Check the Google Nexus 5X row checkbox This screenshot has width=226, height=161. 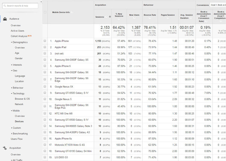(x=45, y=87)
